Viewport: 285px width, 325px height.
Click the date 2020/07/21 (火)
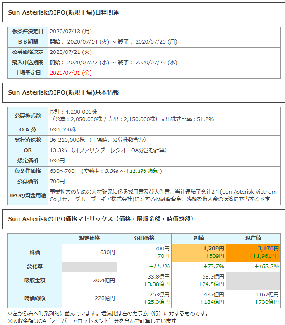pyautogui.click(x=71, y=52)
